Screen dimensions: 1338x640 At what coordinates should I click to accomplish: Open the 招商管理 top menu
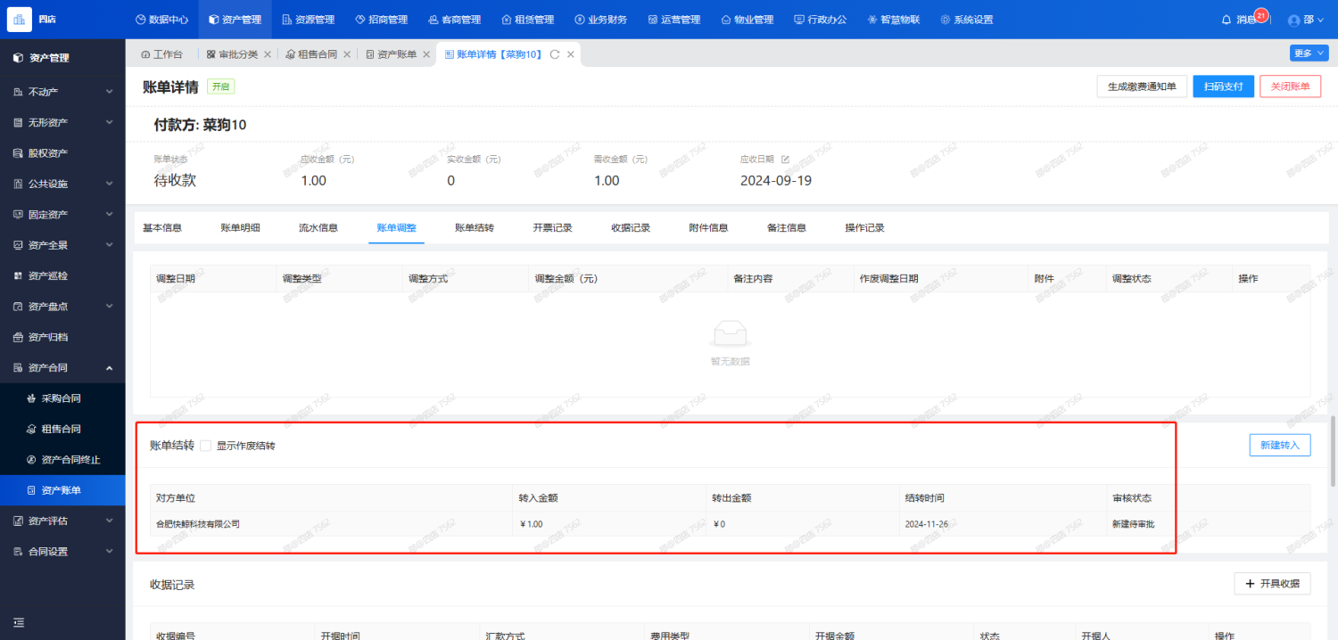pos(381,20)
